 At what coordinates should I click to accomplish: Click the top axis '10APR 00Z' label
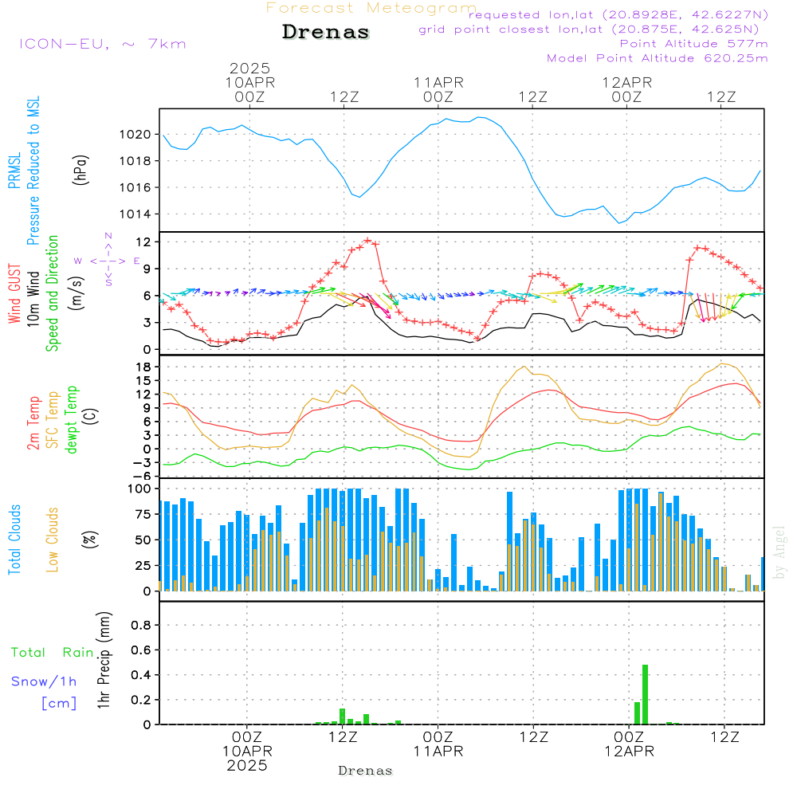point(249,89)
